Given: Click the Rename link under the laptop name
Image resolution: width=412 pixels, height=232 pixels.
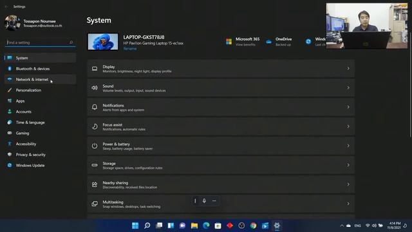Looking at the screenshot, I should (130, 49).
